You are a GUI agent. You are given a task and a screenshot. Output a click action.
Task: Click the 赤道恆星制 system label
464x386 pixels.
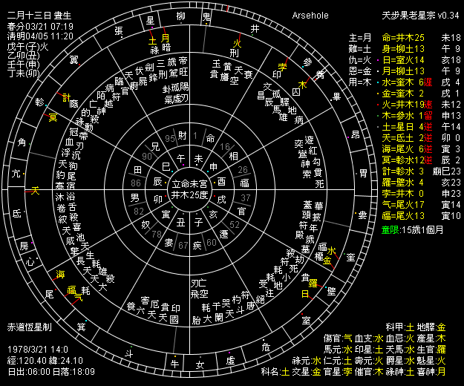[29, 327]
